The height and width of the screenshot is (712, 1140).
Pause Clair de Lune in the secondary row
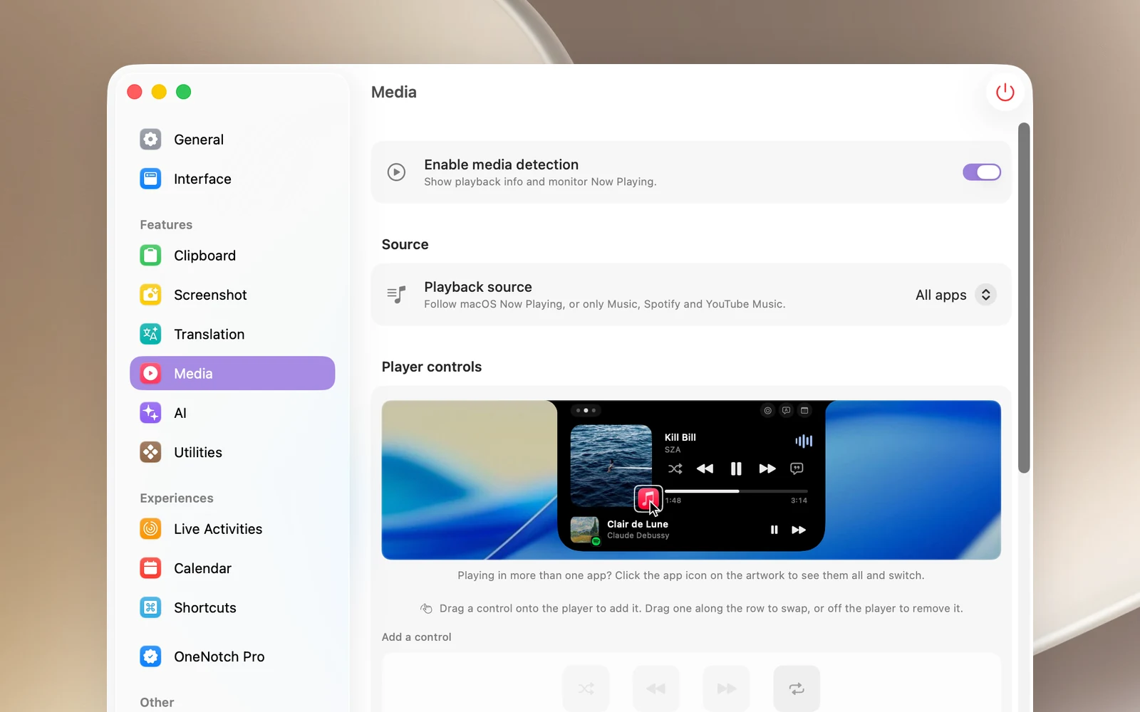pyautogui.click(x=774, y=530)
